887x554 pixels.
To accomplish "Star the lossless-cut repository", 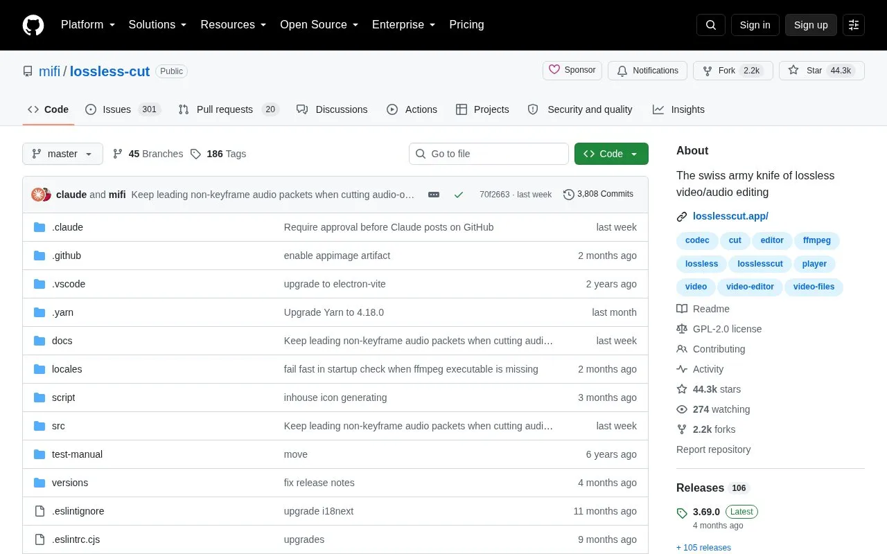I will tap(822, 71).
